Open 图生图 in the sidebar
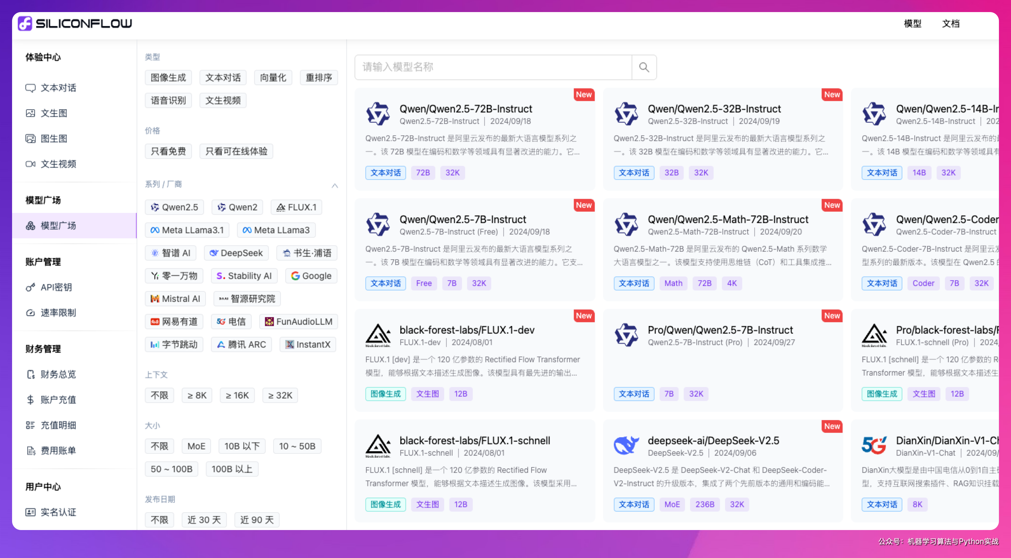Viewport: 1011px width, 558px height. pos(54,139)
